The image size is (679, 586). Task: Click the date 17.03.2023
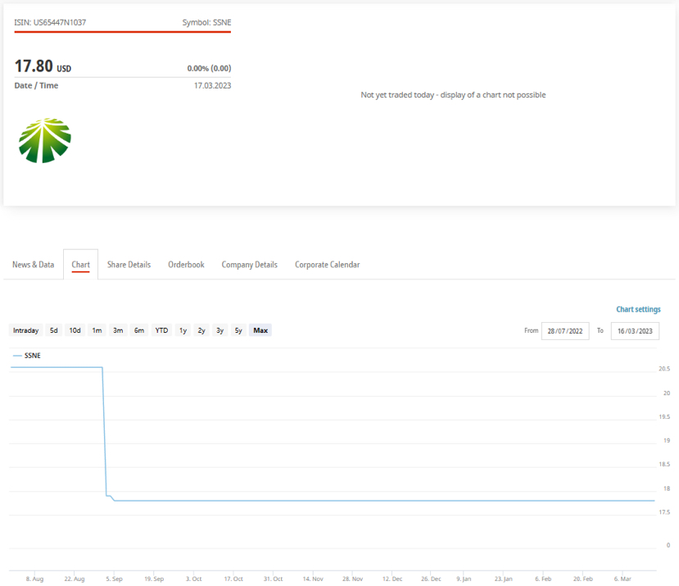213,86
